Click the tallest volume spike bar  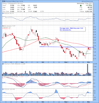click(87, 70)
